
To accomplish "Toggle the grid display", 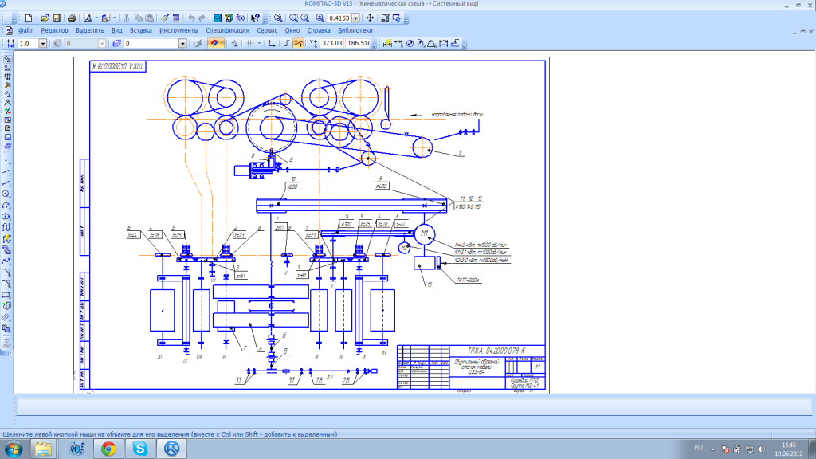I will point(251,44).
